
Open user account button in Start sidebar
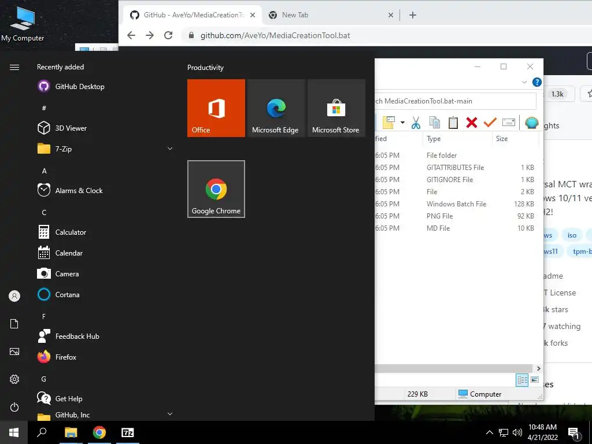[x=14, y=296]
